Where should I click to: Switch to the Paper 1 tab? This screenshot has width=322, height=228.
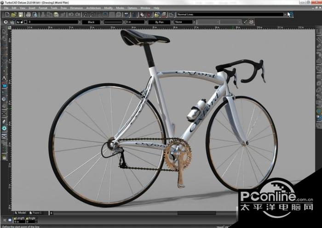tap(35, 213)
